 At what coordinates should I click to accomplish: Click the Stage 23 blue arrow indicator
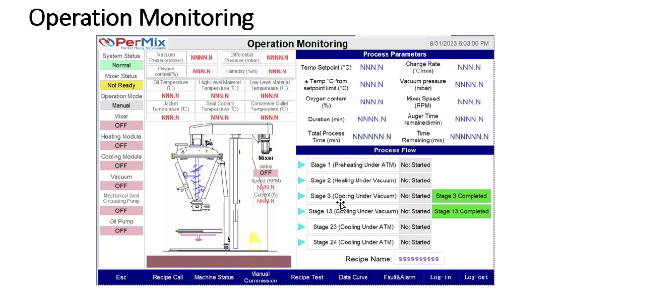(300, 227)
